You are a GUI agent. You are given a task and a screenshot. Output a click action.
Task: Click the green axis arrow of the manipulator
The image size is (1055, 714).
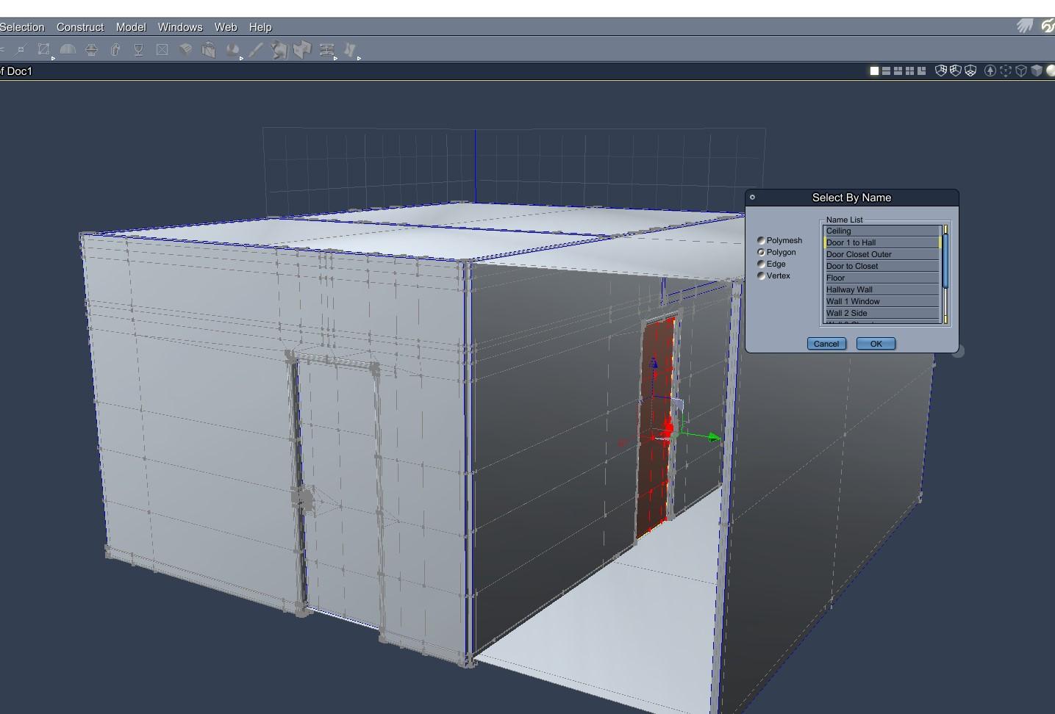(x=713, y=438)
